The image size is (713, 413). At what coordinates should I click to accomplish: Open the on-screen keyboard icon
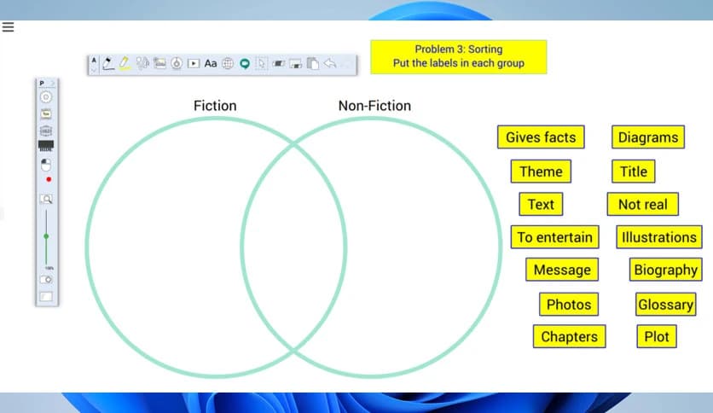46,146
